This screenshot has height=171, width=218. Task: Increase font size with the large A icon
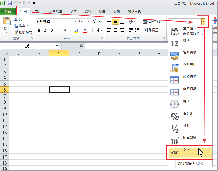tap(94, 21)
